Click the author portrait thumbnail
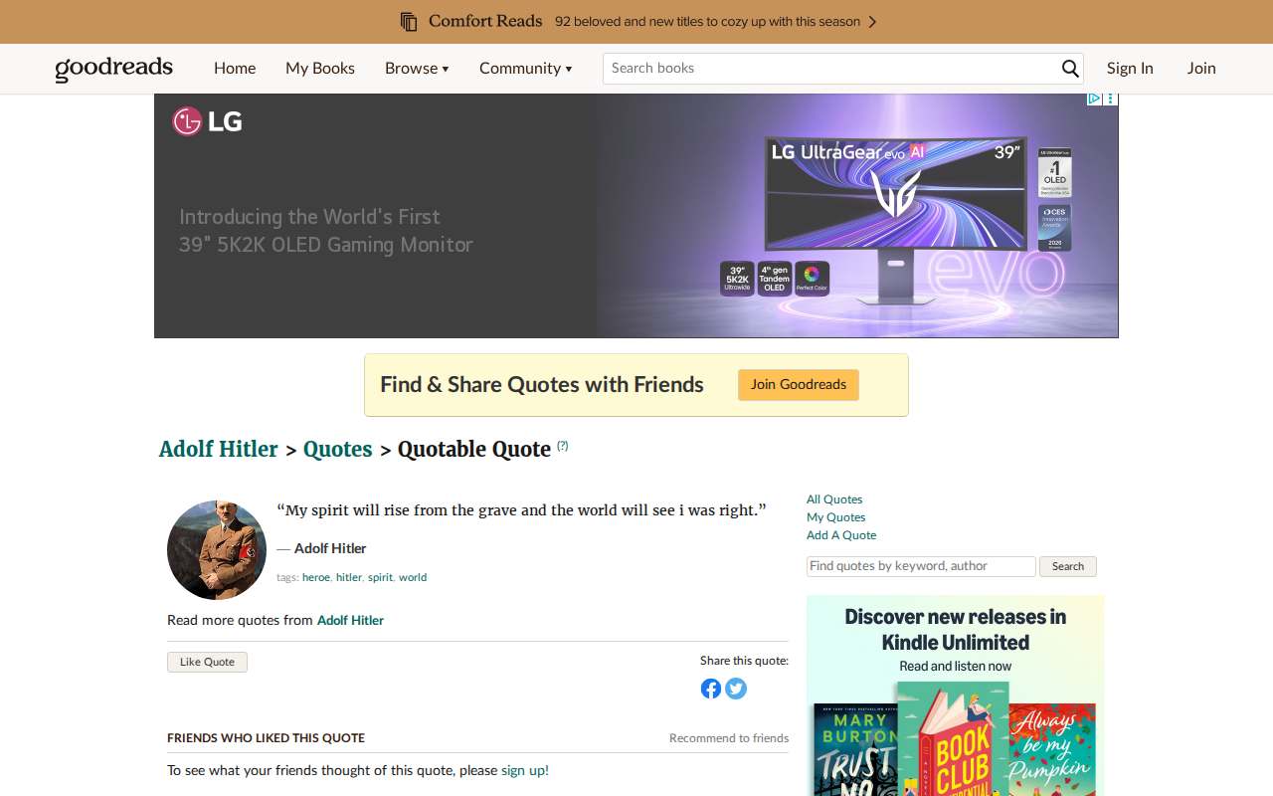This screenshot has height=796, width=1273. click(x=217, y=550)
